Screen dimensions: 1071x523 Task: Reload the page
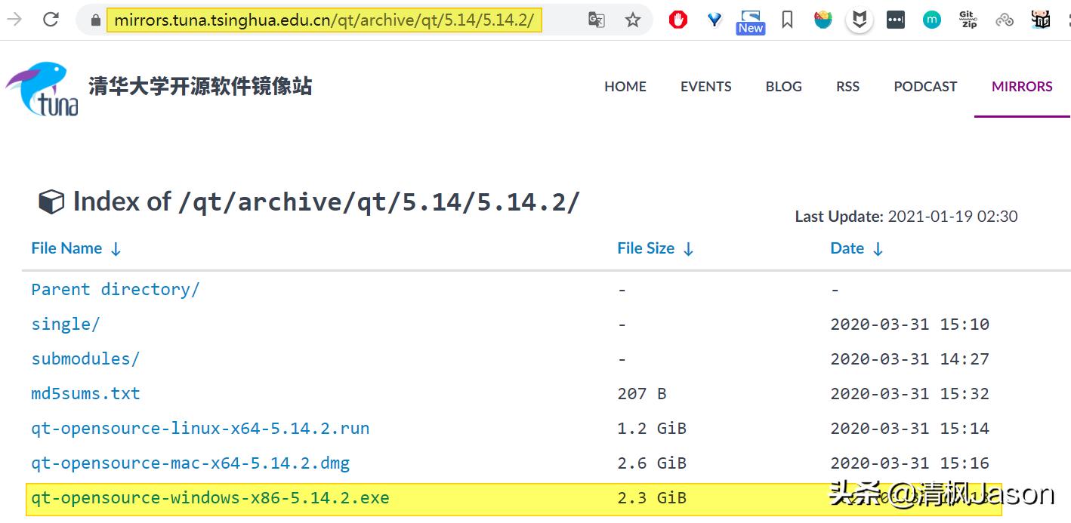pos(51,20)
